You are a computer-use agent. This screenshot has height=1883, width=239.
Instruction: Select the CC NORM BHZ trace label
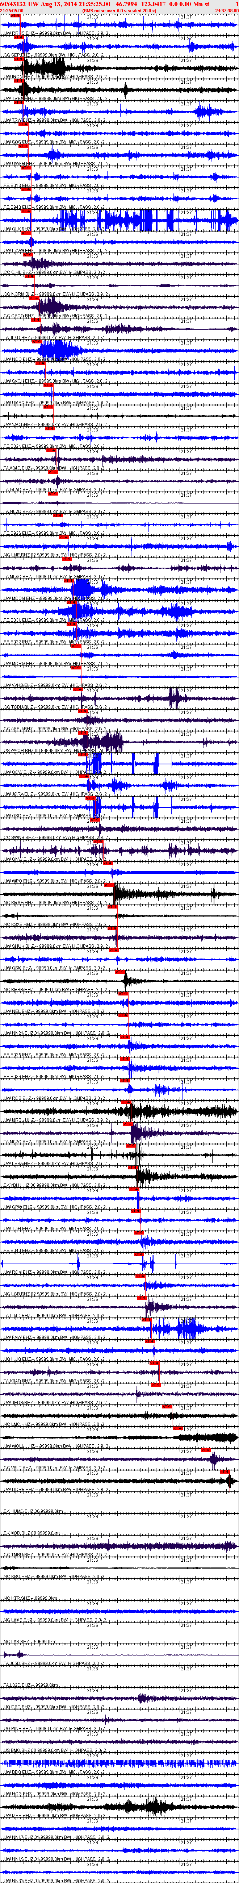(56, 294)
